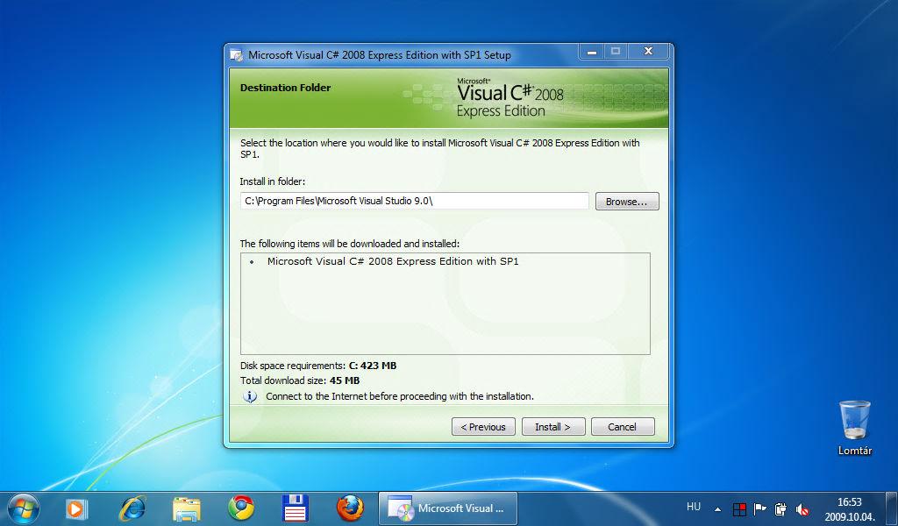The height and width of the screenshot is (526, 898).
Task: Click the Connect to the Internet notice text
Action: 400,396
